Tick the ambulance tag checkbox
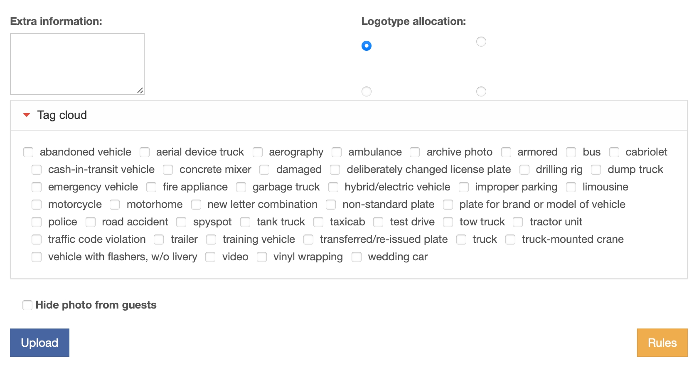 (337, 152)
